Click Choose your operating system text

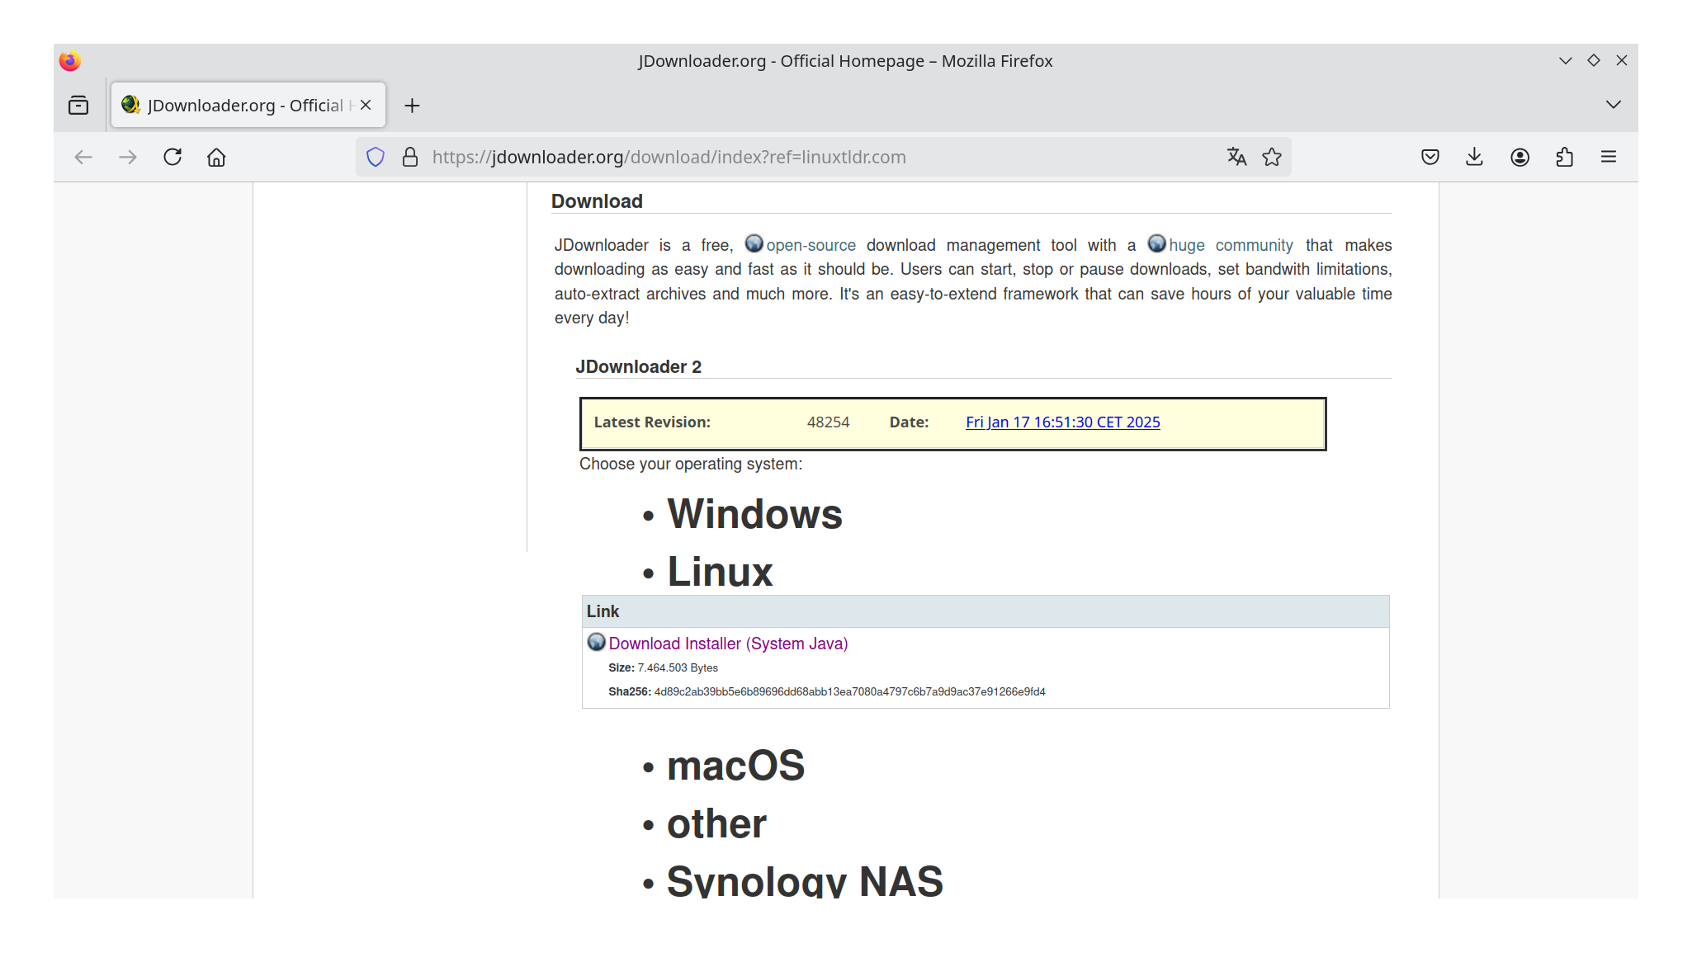(691, 464)
